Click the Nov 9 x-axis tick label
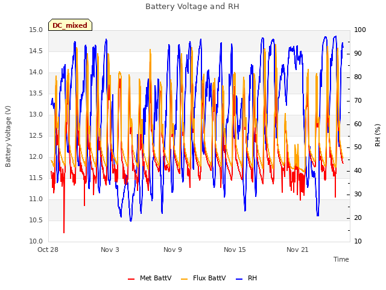Screen dimensions: 386x290 point(172,250)
